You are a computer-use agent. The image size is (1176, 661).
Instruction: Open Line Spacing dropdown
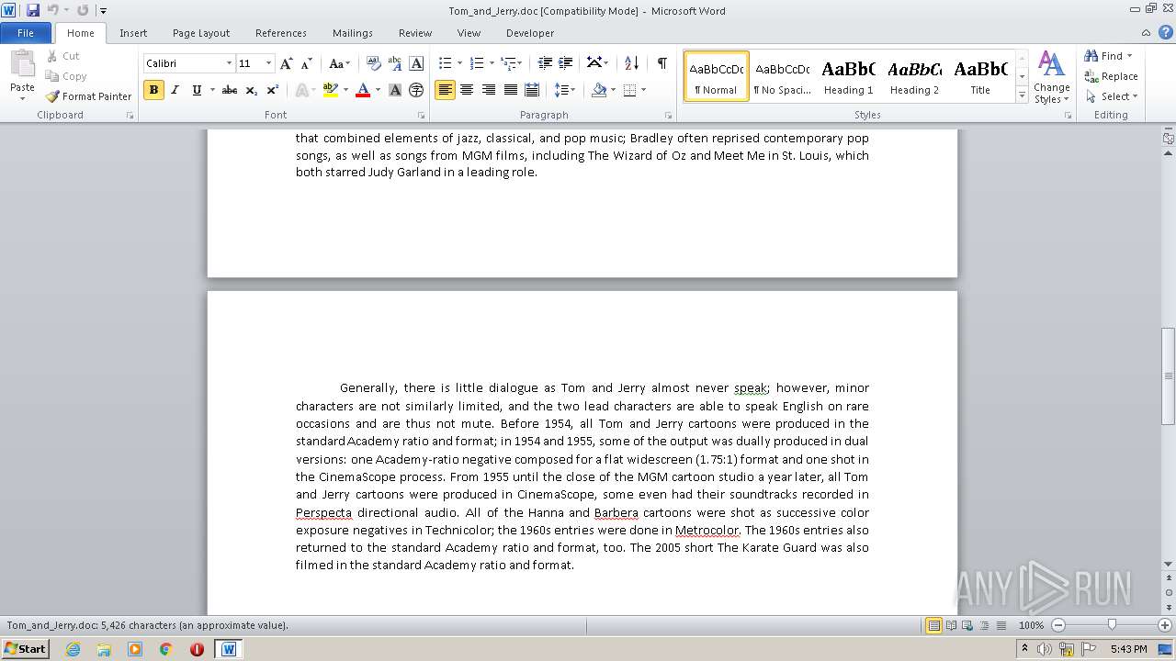click(565, 90)
